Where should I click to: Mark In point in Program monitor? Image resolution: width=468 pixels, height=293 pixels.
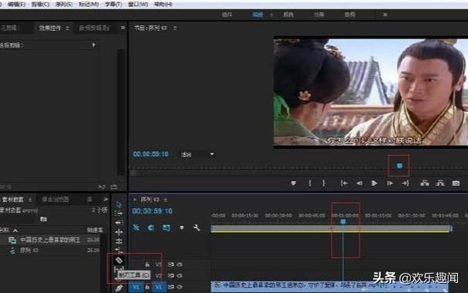pyautogui.click(x=310, y=184)
